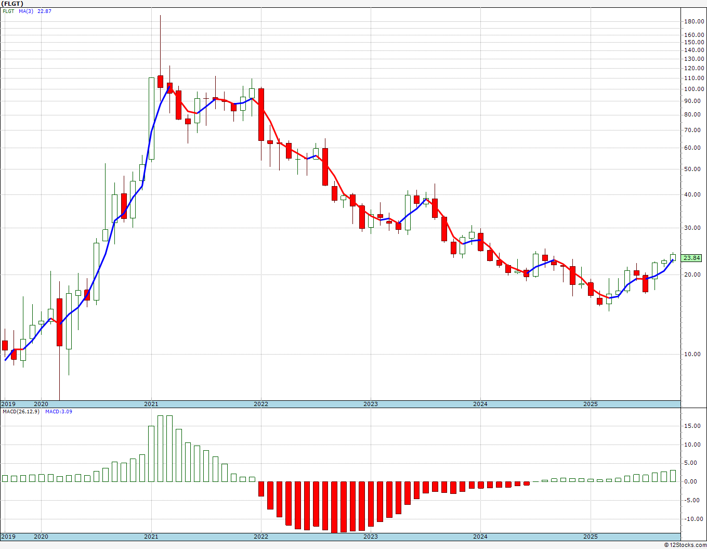The width and height of the screenshot is (707, 549).
Task: Click the 180.00 price axis label
Action: point(695,21)
